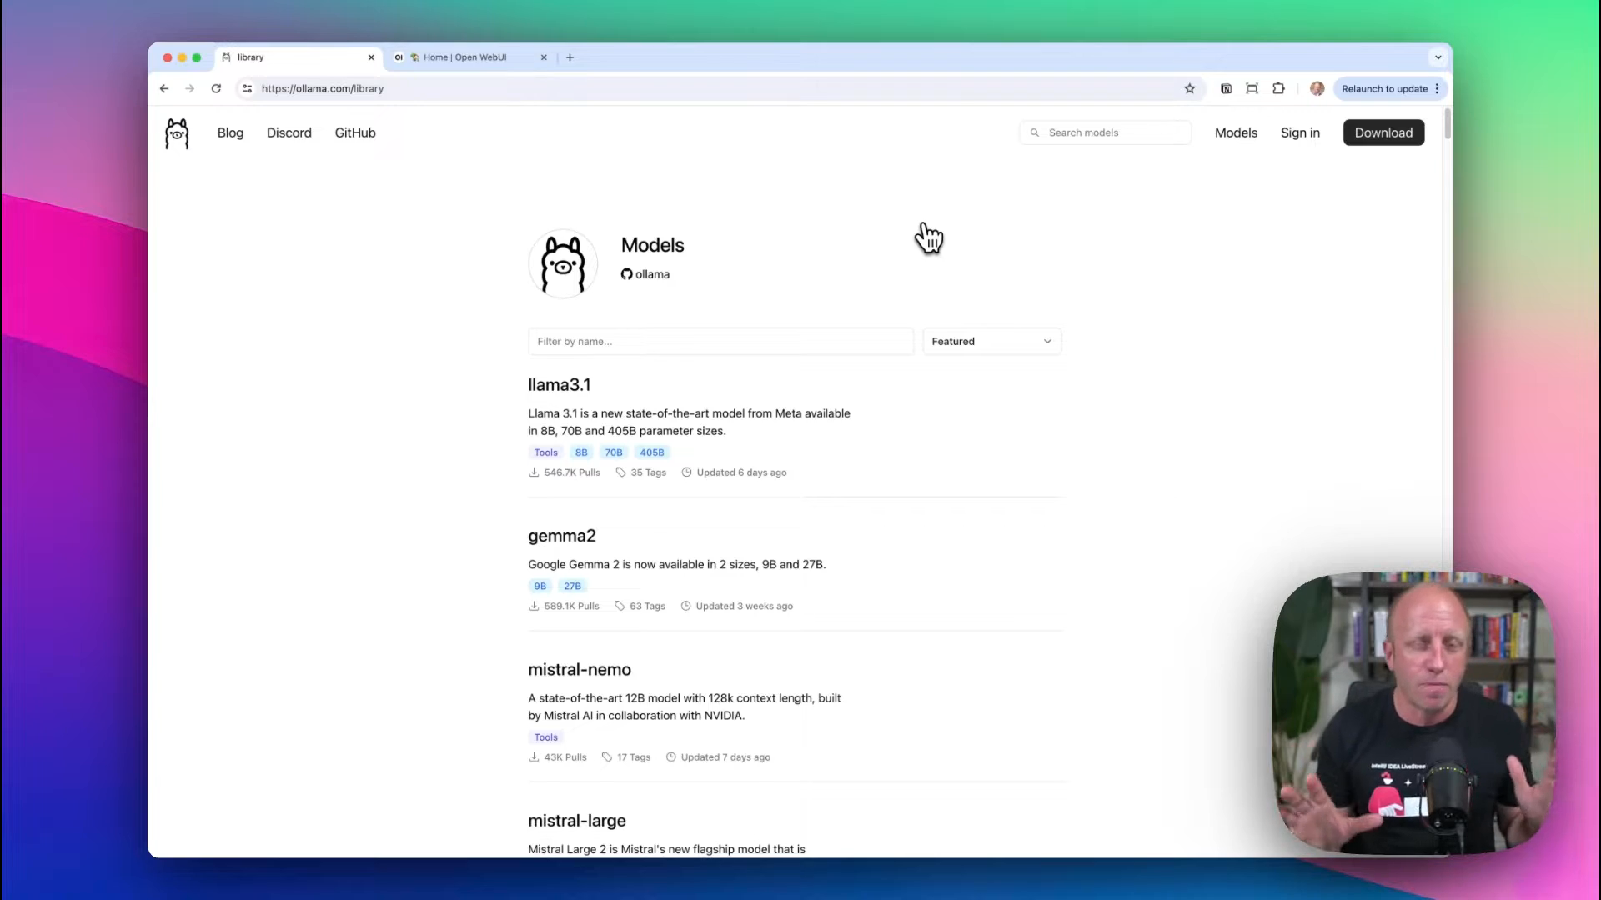
Task: Close the library browser tab
Action: click(371, 57)
